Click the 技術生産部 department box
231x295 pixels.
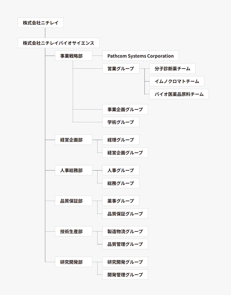(73, 231)
